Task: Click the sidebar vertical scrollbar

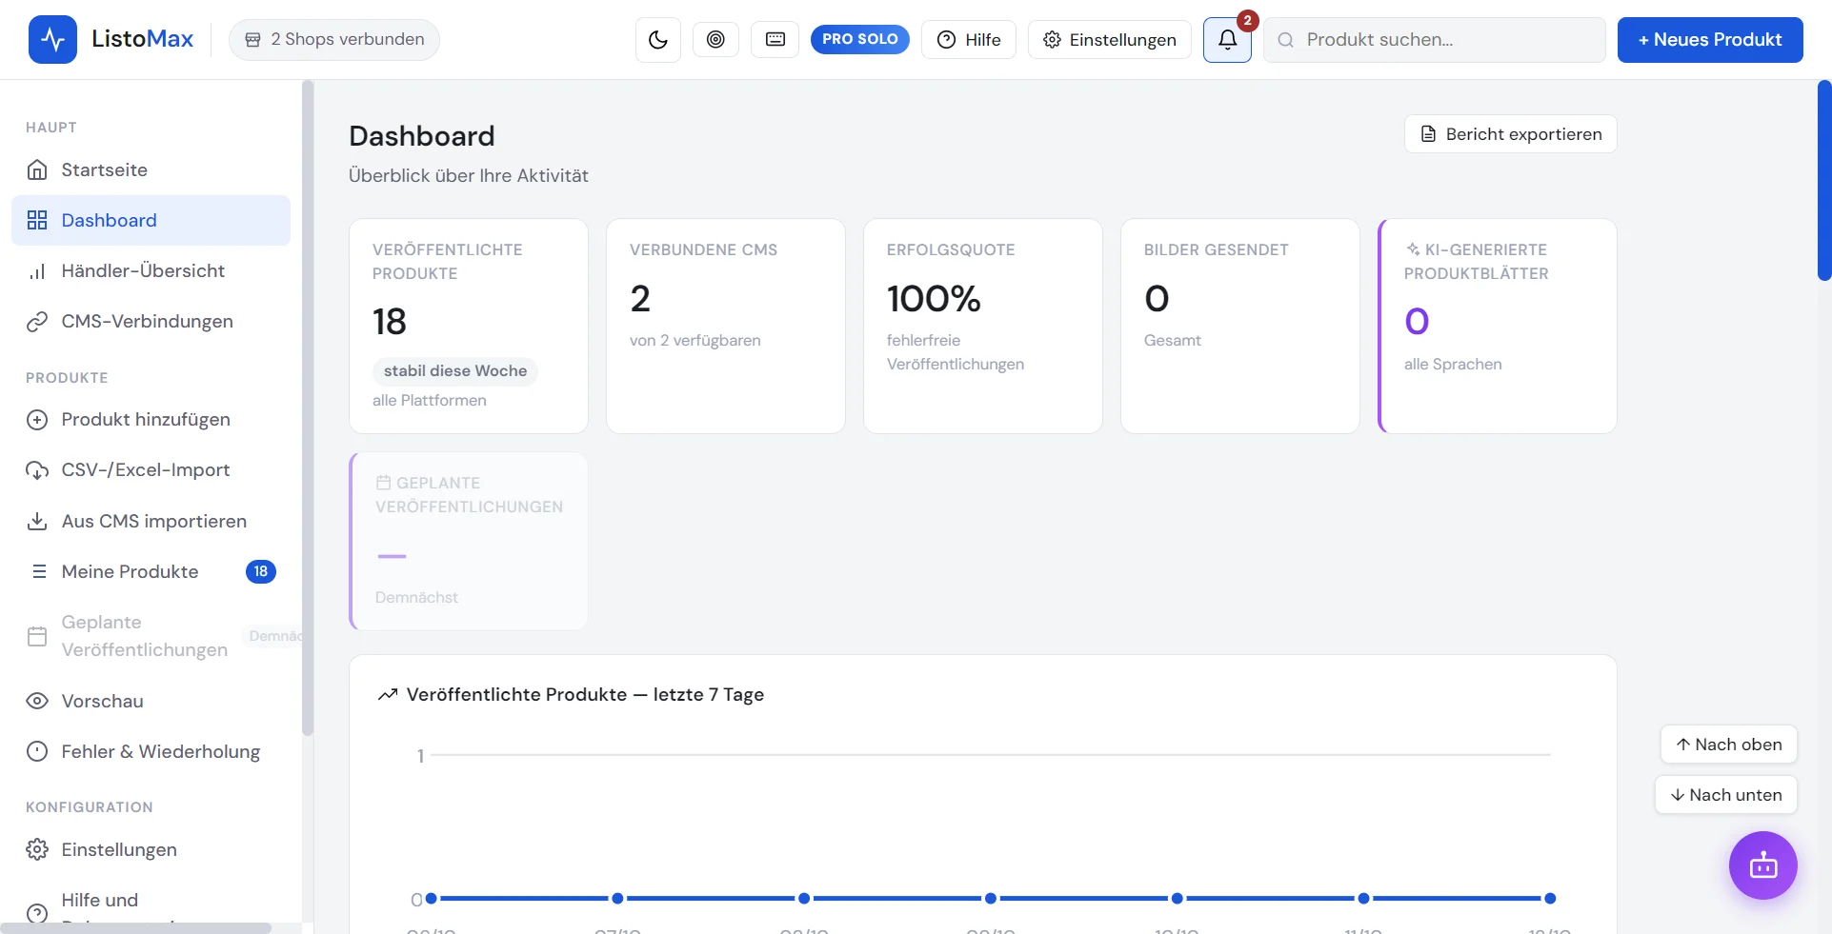Action: [307, 409]
